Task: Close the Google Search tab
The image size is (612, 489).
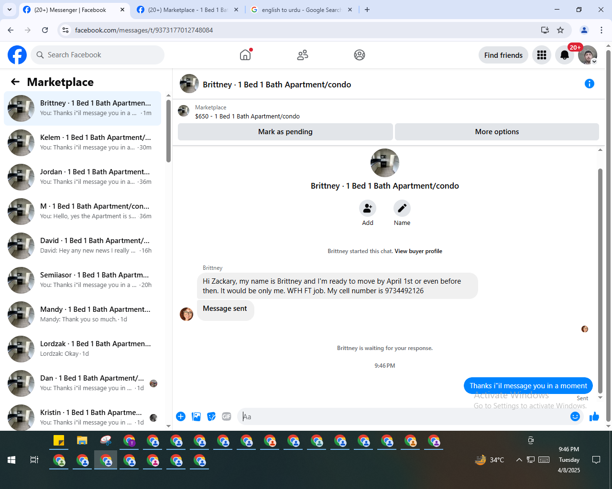Action: click(x=350, y=10)
